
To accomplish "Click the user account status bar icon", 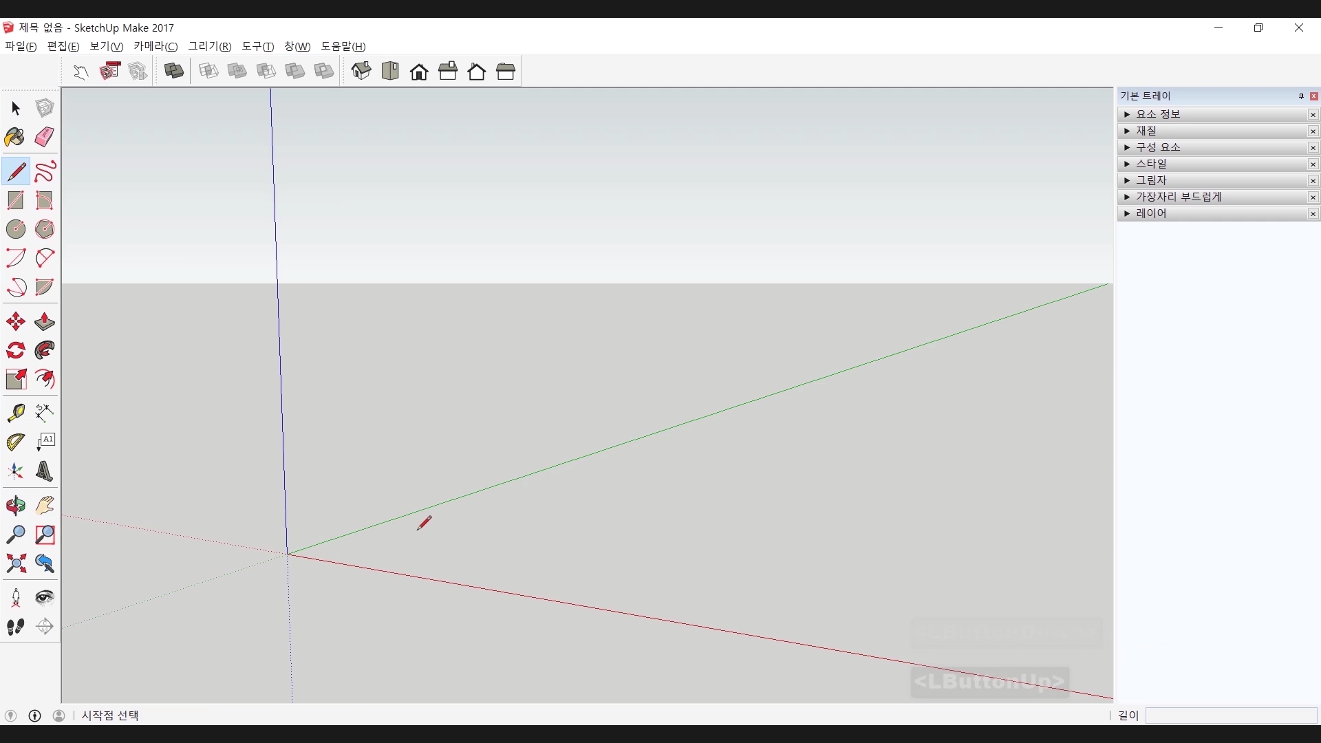I will pyautogui.click(x=59, y=715).
